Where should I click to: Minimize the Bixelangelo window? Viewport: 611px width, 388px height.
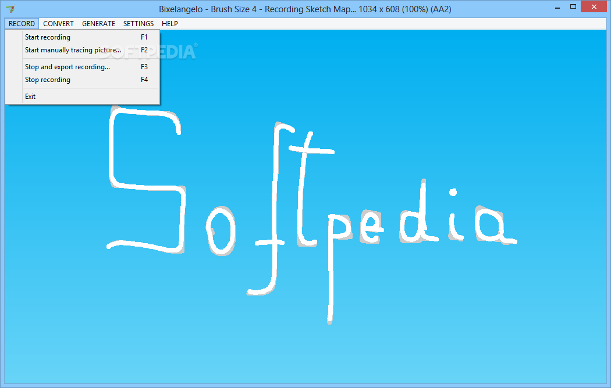pyautogui.click(x=557, y=8)
